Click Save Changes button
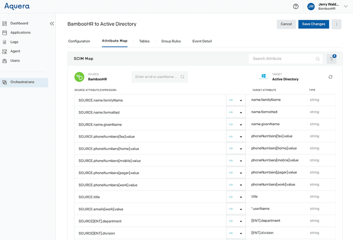 pyautogui.click(x=313, y=24)
